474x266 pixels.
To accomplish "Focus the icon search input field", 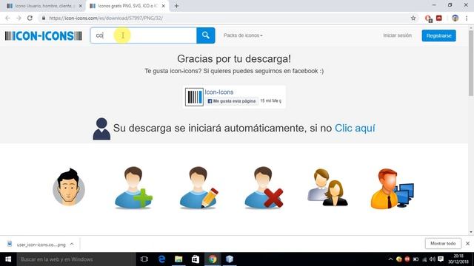I will point(143,35).
